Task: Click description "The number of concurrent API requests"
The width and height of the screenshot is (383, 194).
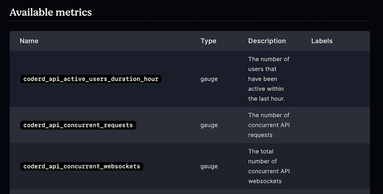Action: (x=269, y=125)
